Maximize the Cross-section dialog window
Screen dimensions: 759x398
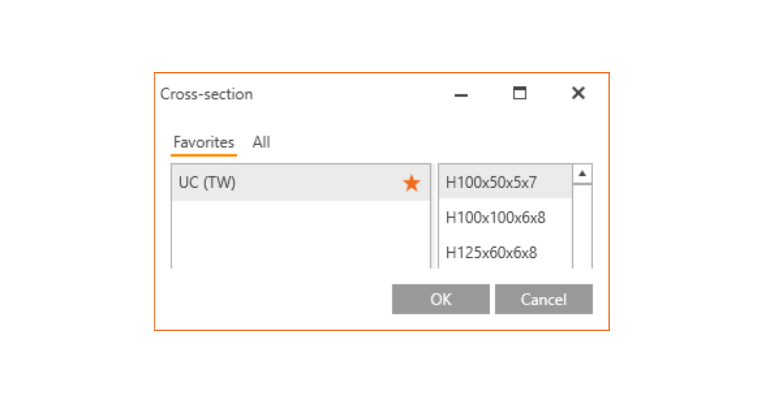[x=519, y=93]
